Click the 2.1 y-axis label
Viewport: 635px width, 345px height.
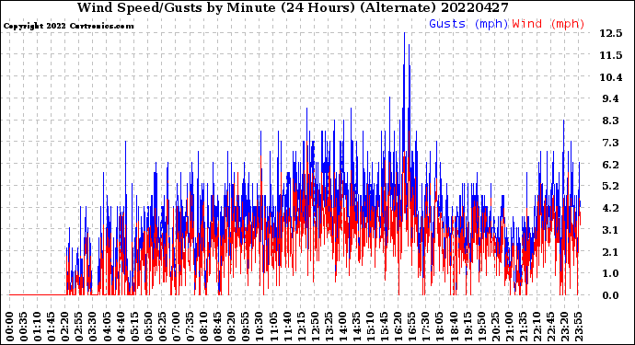611,251
